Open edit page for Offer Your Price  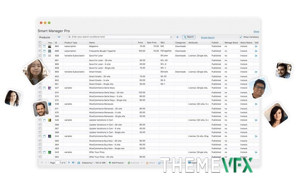point(256,152)
